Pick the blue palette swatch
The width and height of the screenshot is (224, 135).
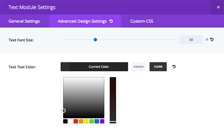(x=97, y=121)
